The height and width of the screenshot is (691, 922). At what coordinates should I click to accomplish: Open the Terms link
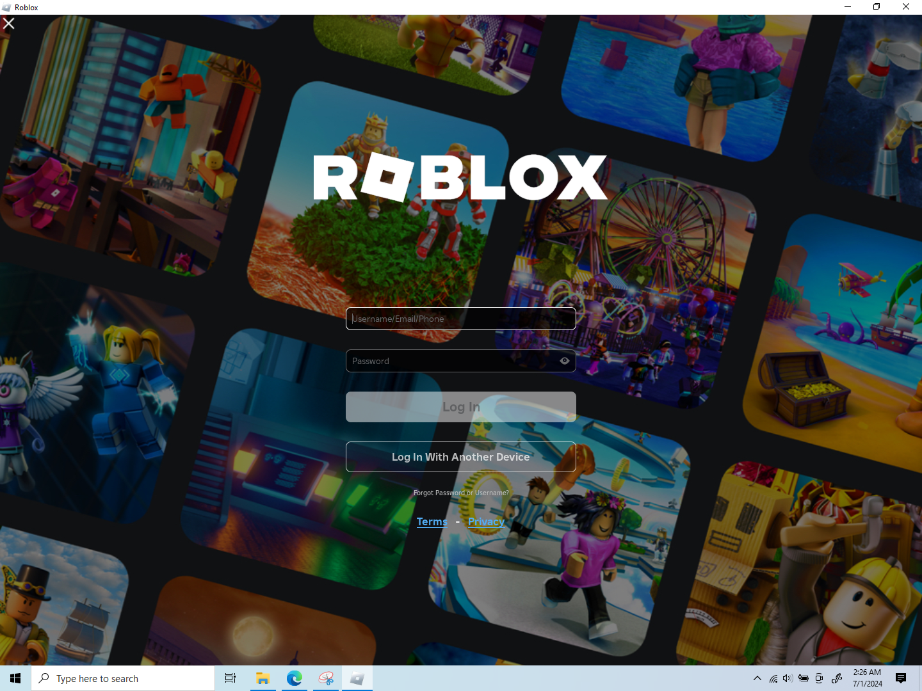pos(432,521)
